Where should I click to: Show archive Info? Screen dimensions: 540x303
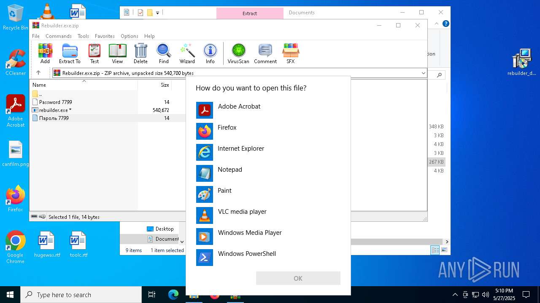210,53
